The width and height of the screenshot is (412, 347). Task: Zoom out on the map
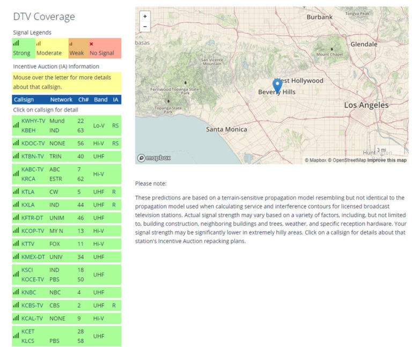point(145,26)
